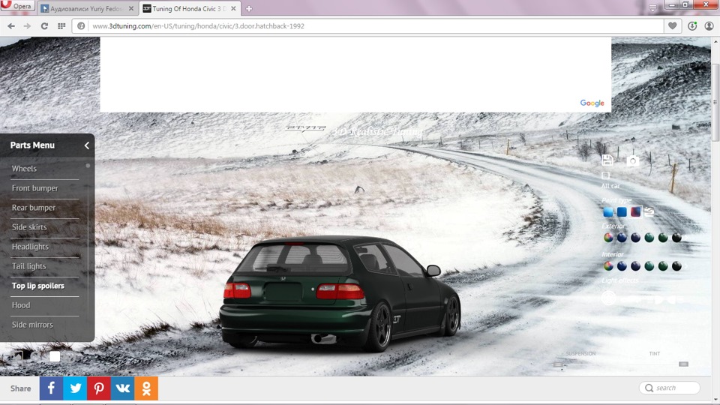
Task: Click the white square below Parts Menu
Action: pos(55,356)
